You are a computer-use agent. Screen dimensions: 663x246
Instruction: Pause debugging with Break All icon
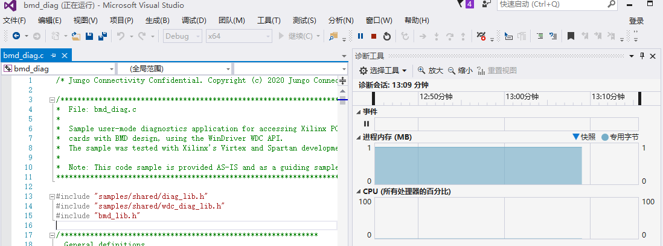click(360, 36)
